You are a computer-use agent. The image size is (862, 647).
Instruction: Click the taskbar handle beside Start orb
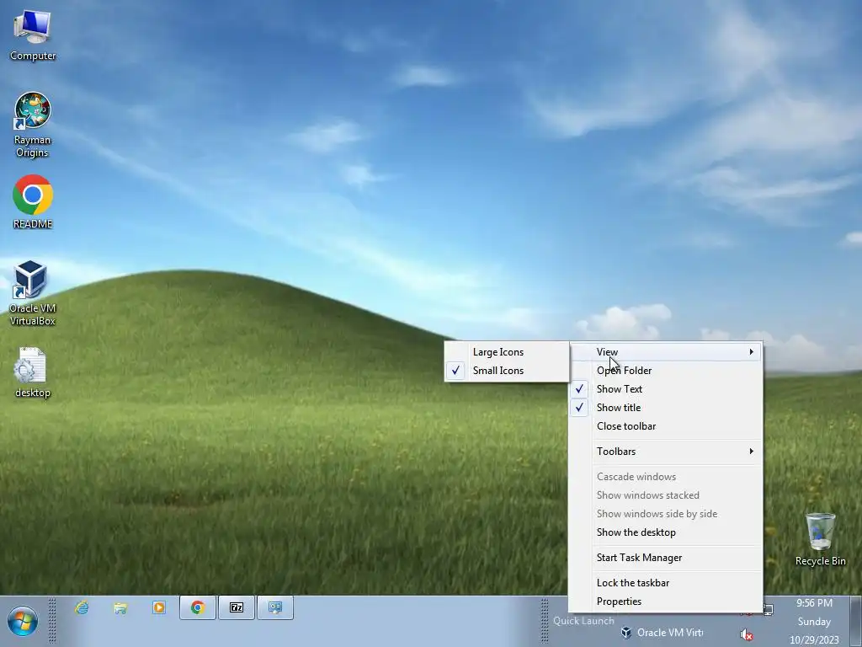tap(52, 621)
